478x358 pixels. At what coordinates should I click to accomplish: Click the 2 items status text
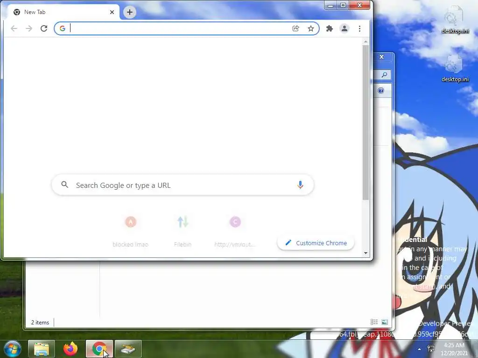tap(40, 323)
